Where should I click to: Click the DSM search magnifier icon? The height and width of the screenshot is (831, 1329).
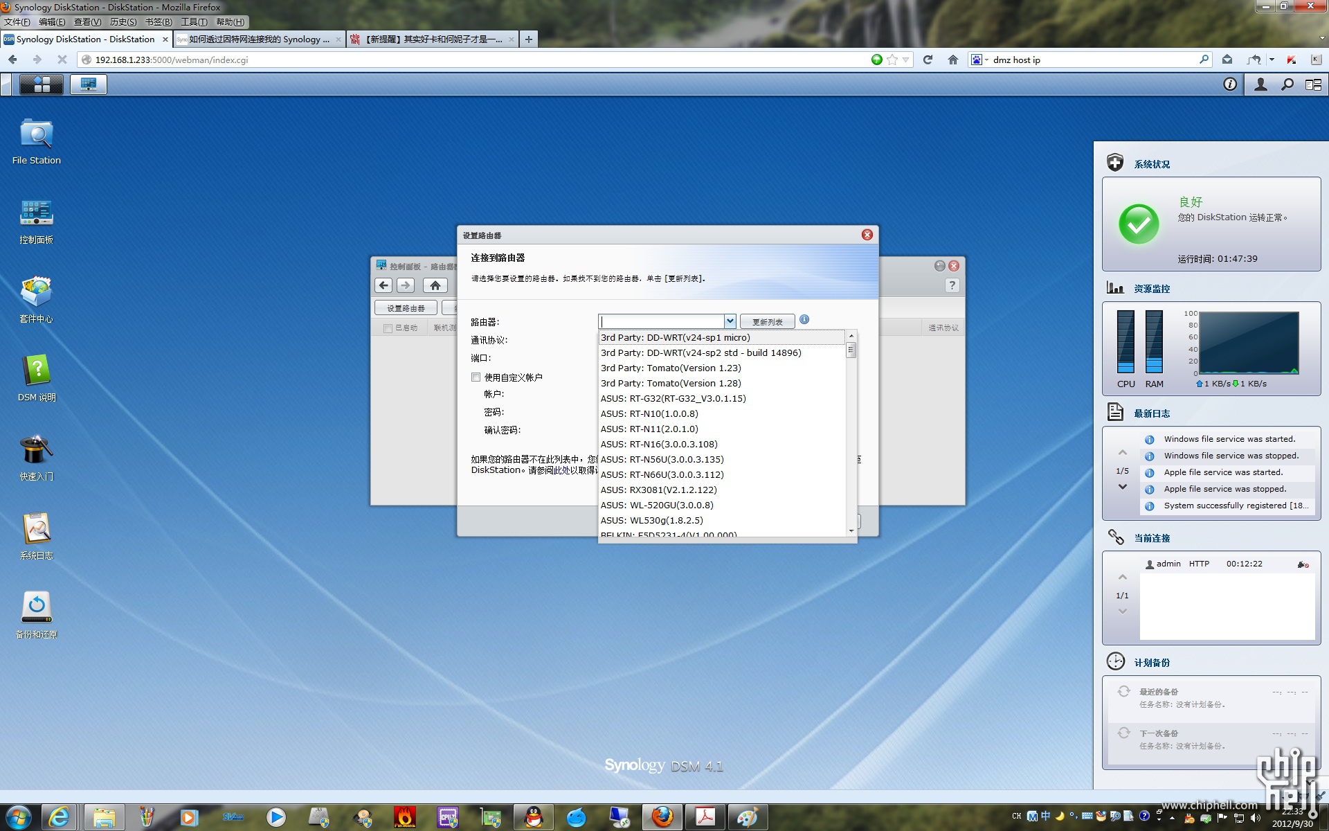tap(1287, 84)
